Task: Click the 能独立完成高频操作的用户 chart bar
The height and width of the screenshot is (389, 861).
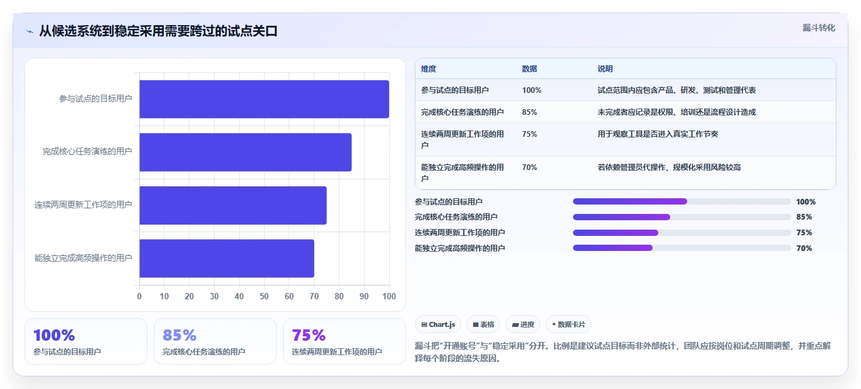Action: (227, 258)
